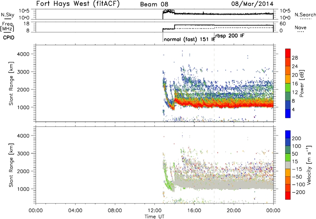Click the 'rbsp 200 IF' annotation

(x=230, y=36)
